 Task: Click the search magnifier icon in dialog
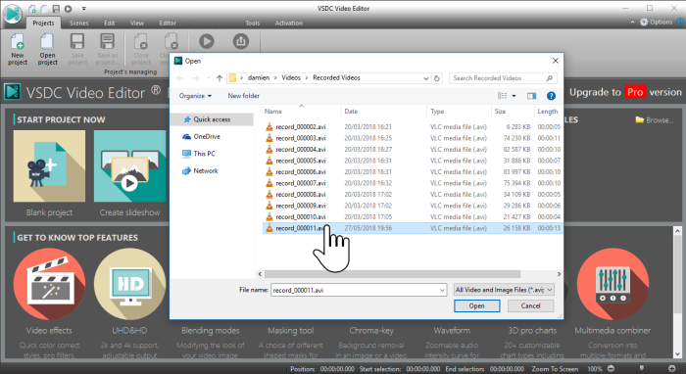(x=549, y=78)
